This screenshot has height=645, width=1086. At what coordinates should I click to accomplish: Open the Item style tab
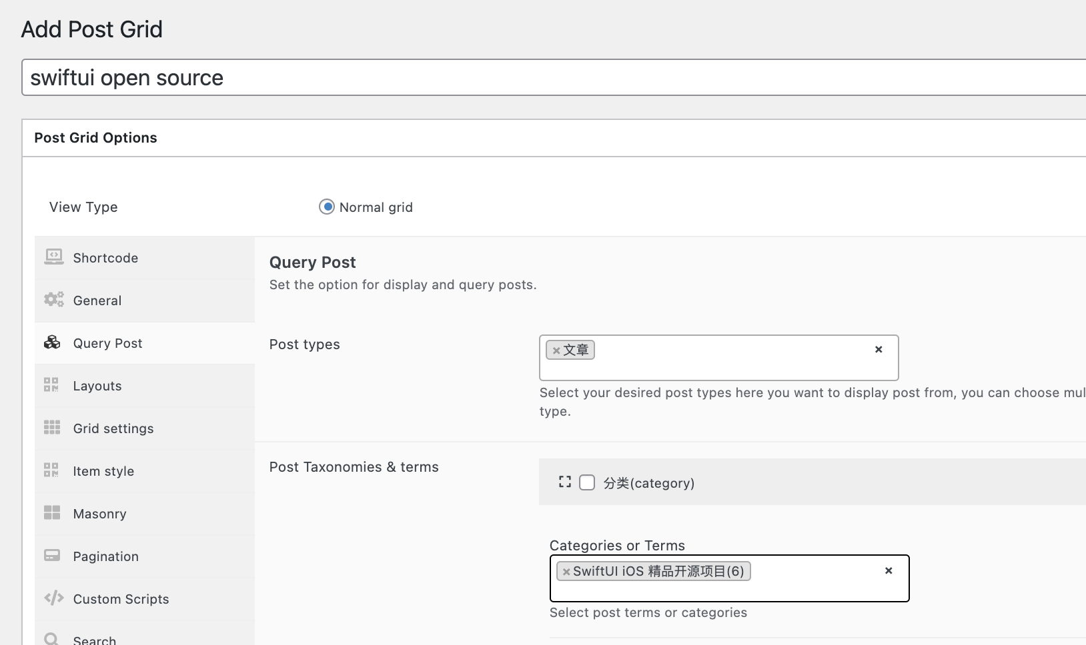point(145,471)
